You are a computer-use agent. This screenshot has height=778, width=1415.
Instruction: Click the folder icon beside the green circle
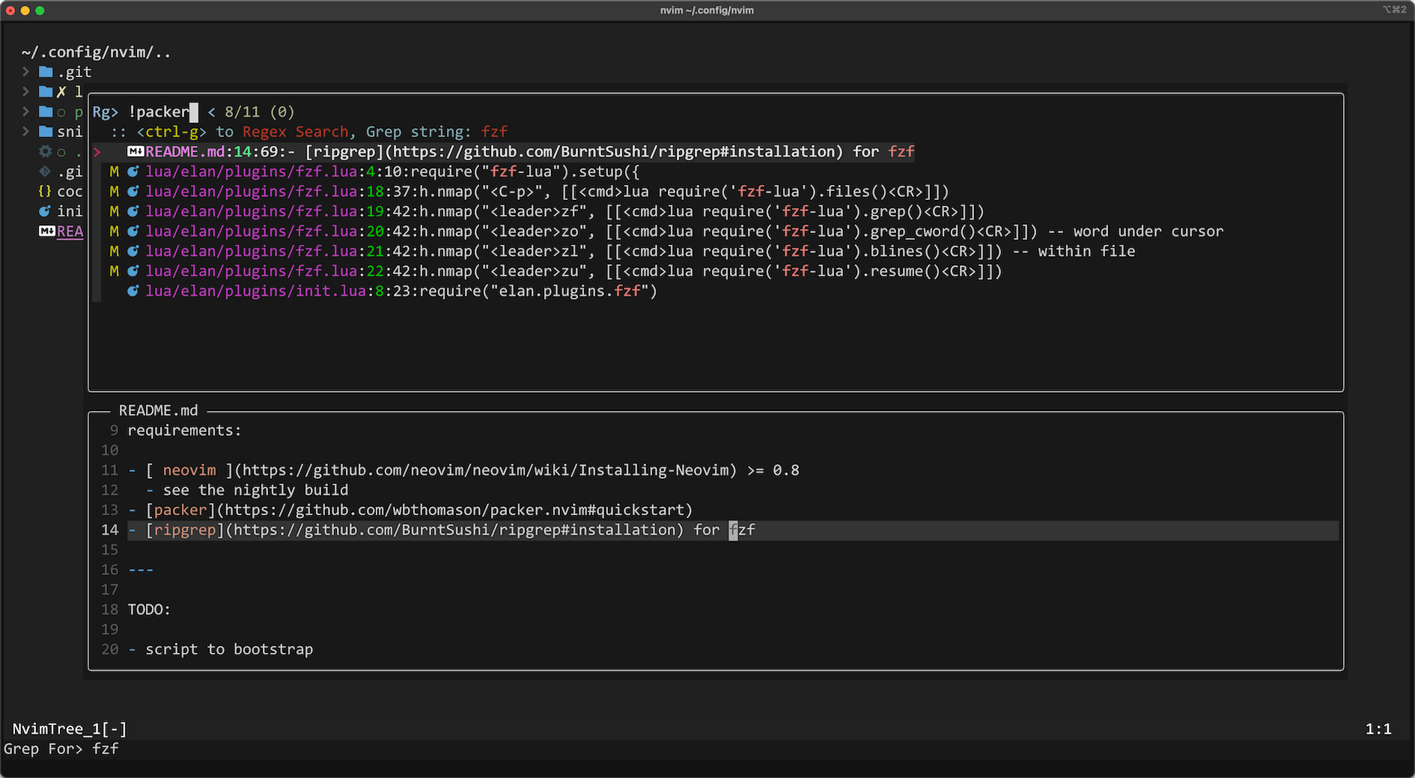46,112
